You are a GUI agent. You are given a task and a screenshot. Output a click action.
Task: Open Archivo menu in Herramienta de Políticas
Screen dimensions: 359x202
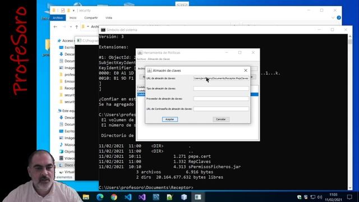point(141,59)
